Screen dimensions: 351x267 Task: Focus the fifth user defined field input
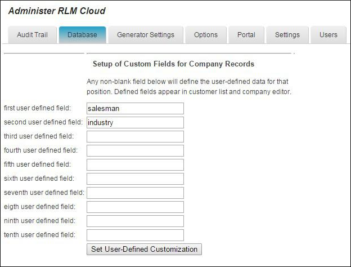[x=135, y=164]
